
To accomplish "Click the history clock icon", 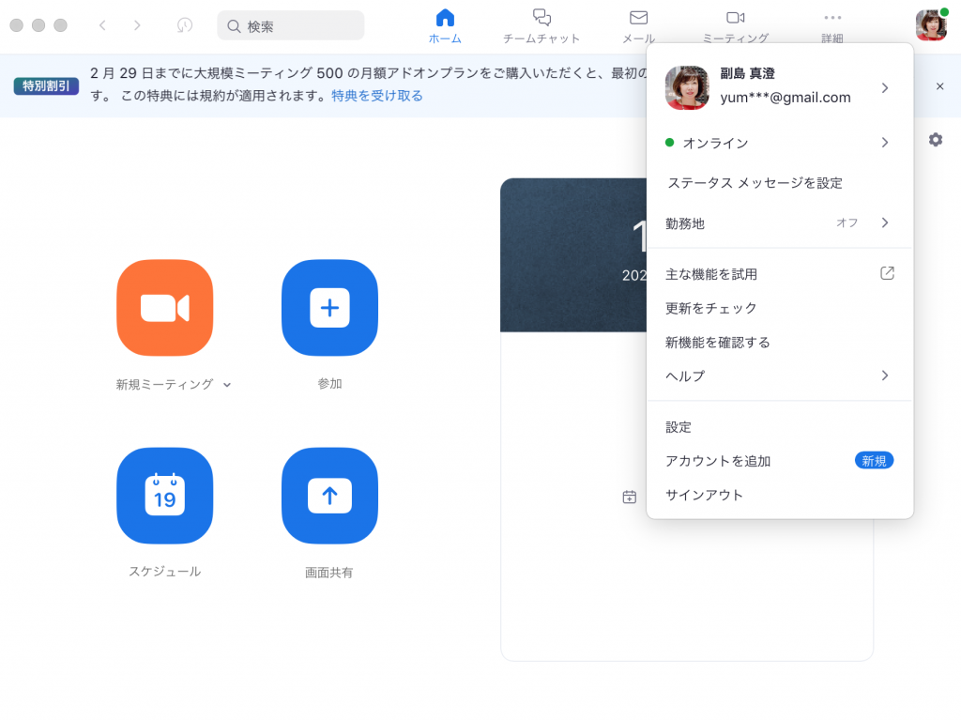I will tap(185, 25).
